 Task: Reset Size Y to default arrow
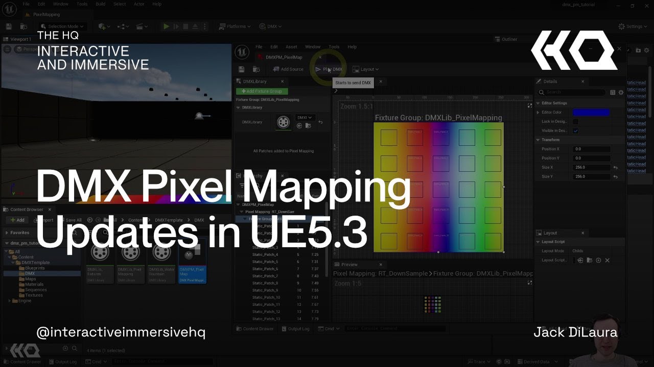(x=616, y=176)
